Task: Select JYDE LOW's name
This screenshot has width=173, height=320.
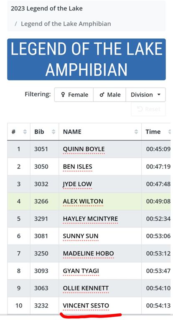Action: click(x=77, y=184)
